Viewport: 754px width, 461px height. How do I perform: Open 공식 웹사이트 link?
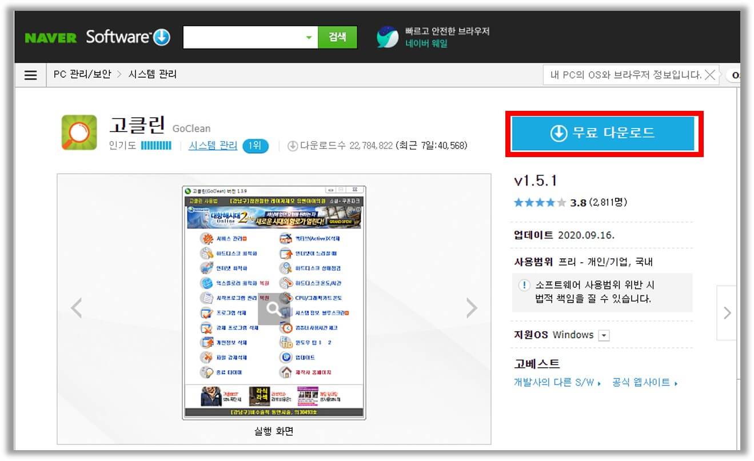coord(645,383)
